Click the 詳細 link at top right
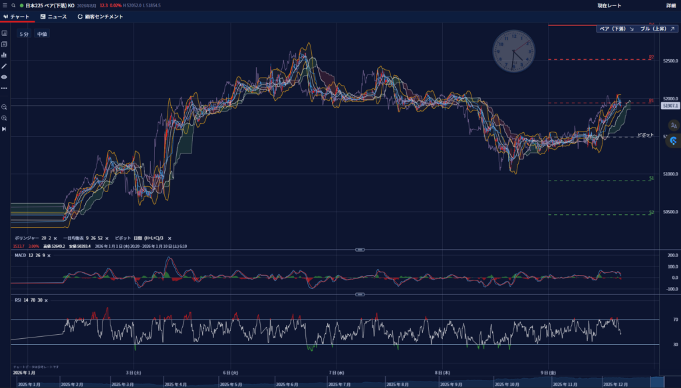The height and width of the screenshot is (388, 681). [x=670, y=5]
